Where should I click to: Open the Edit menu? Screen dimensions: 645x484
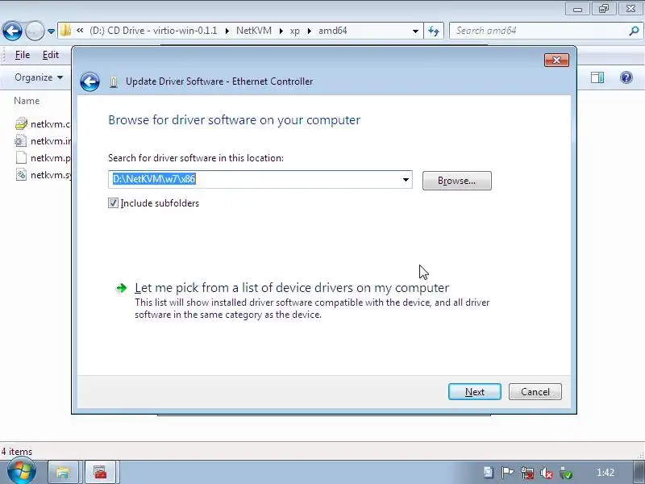click(51, 55)
